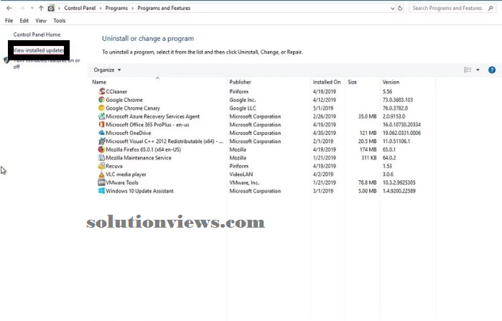Click the Mozilla Firefox 65.0.1 icon
The width and height of the screenshot is (502, 321).
tap(101, 149)
